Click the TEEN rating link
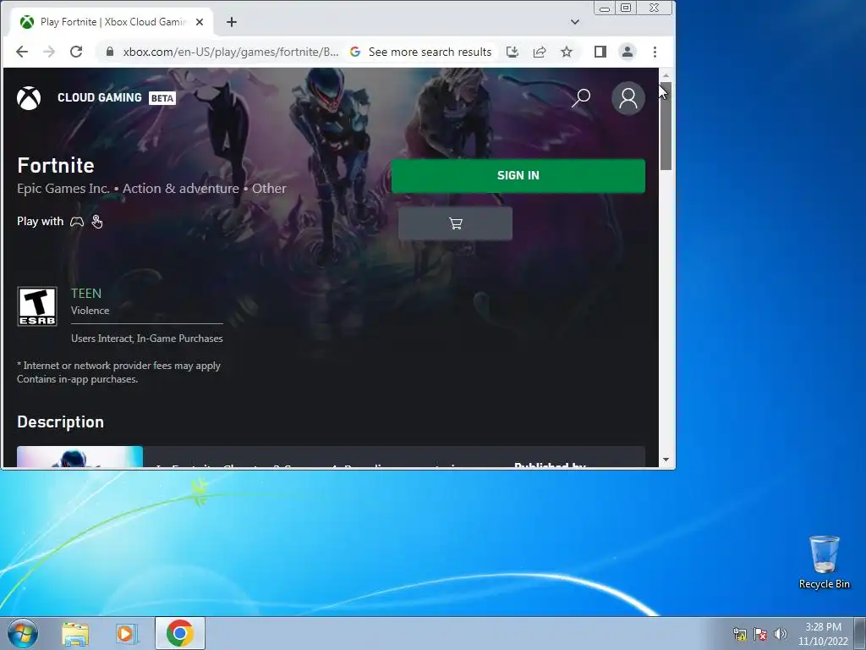The width and height of the screenshot is (866, 650). [x=86, y=293]
